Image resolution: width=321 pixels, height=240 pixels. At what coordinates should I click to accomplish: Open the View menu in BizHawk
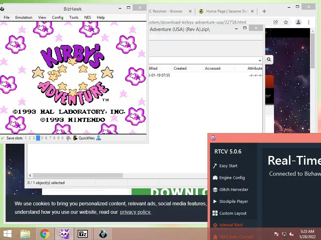[x=42, y=17]
